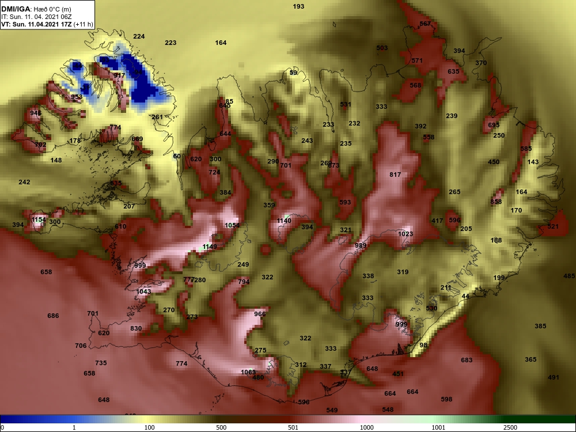This screenshot has height=432, width=576.
Task: Click the map value 370
Action: point(481,63)
